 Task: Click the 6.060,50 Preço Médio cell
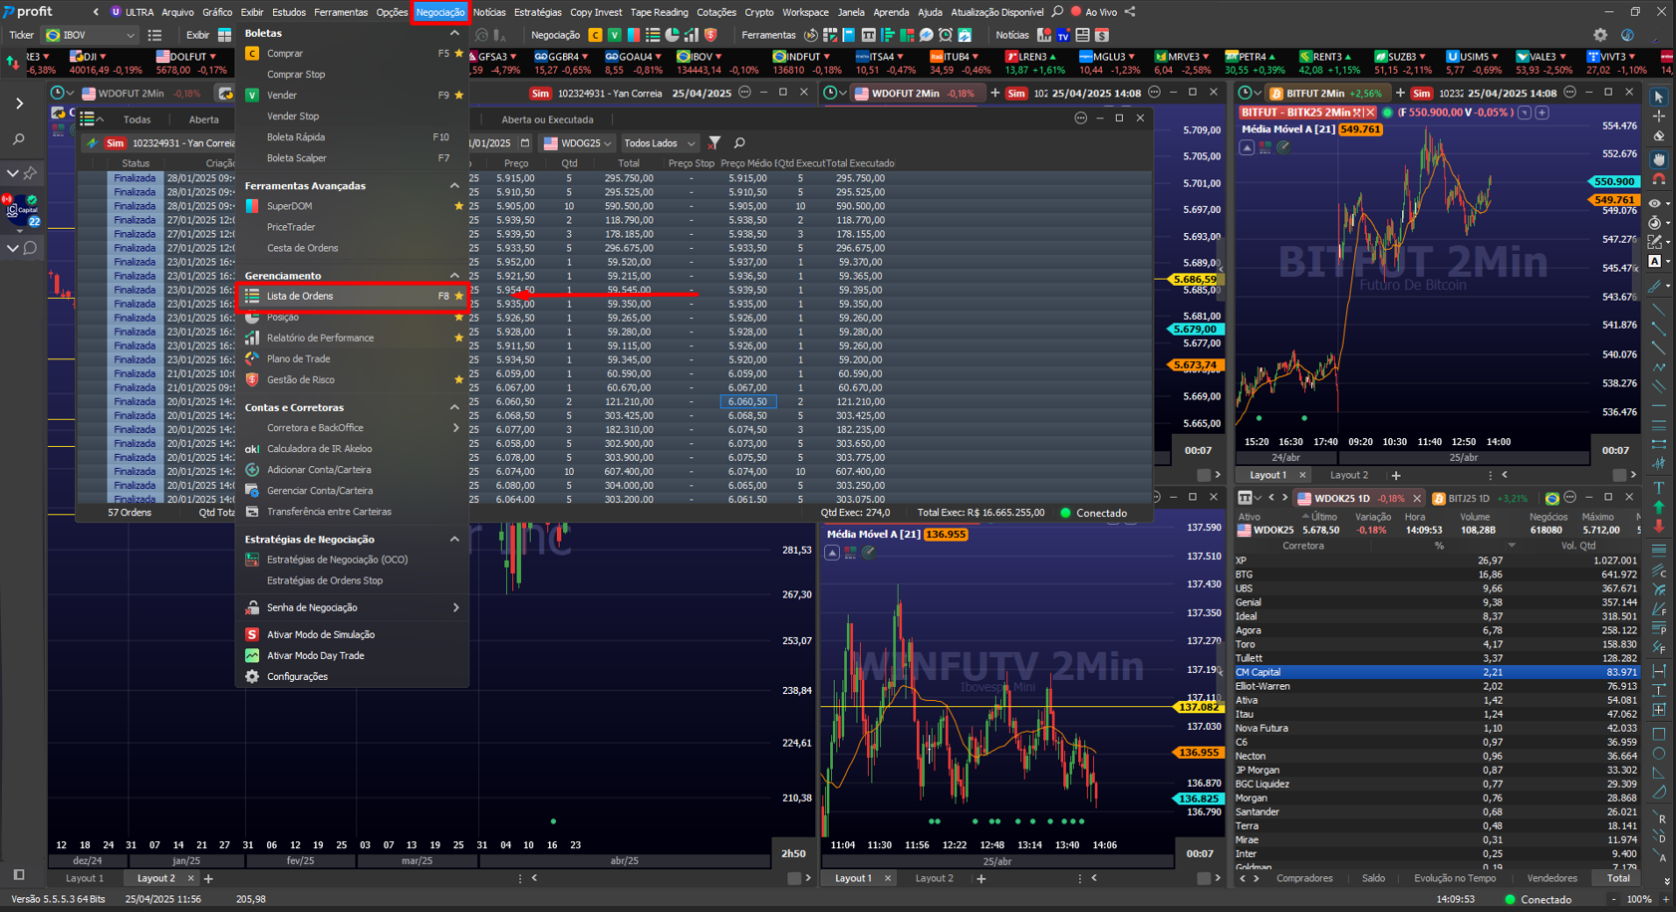pos(747,401)
